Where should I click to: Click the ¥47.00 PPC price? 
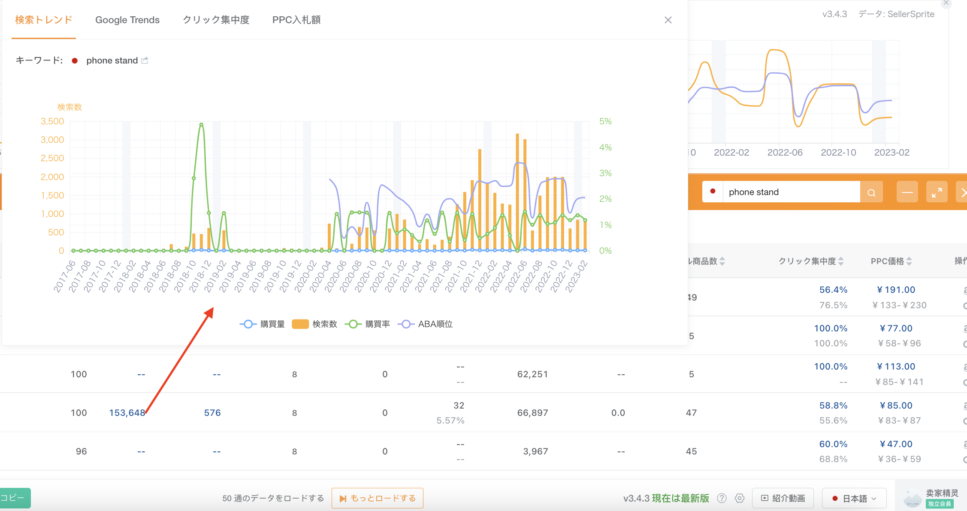[896, 444]
